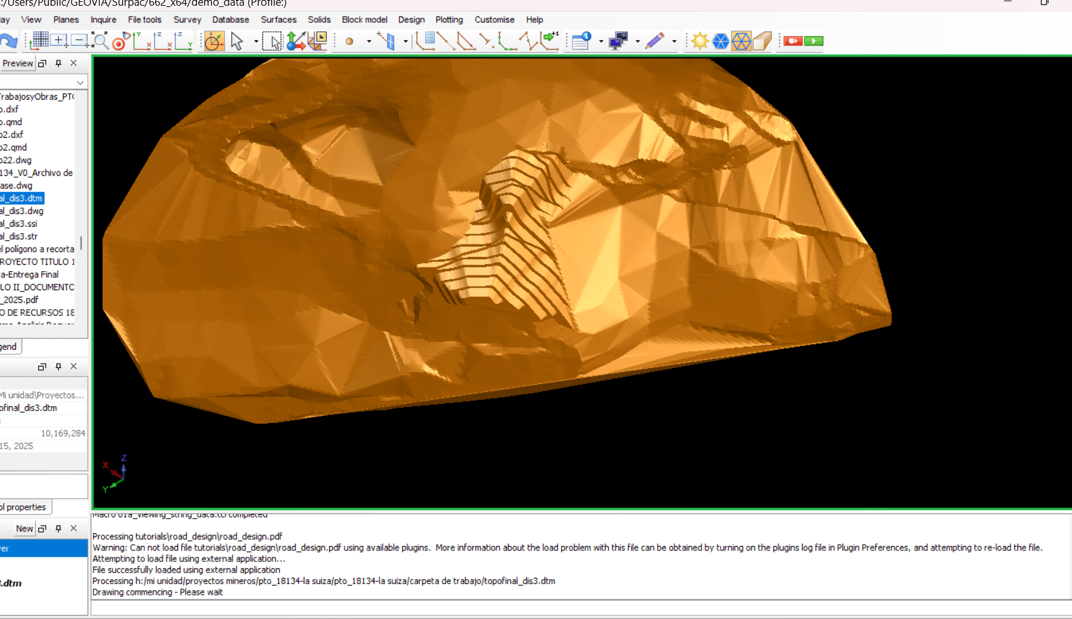The image size is (1072, 619).
Task: Expand the dropdown beside the pencil icon
Action: click(x=674, y=42)
